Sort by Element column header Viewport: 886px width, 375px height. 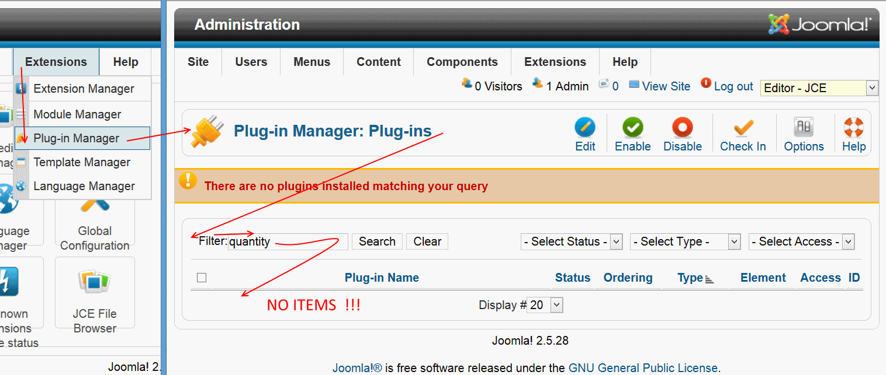(763, 278)
